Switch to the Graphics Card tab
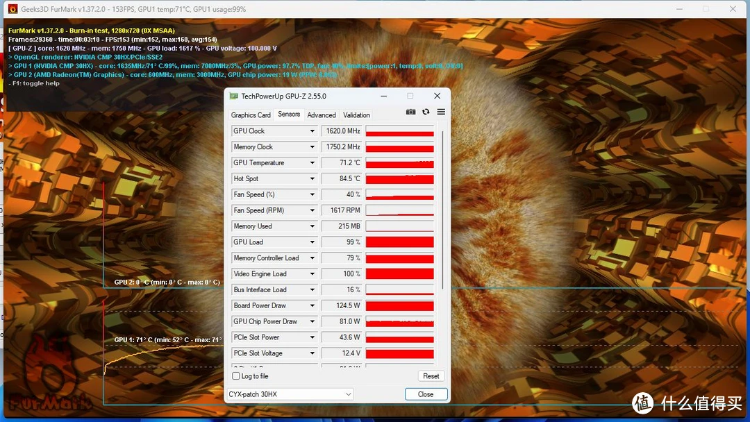The height and width of the screenshot is (422, 750). click(x=251, y=115)
